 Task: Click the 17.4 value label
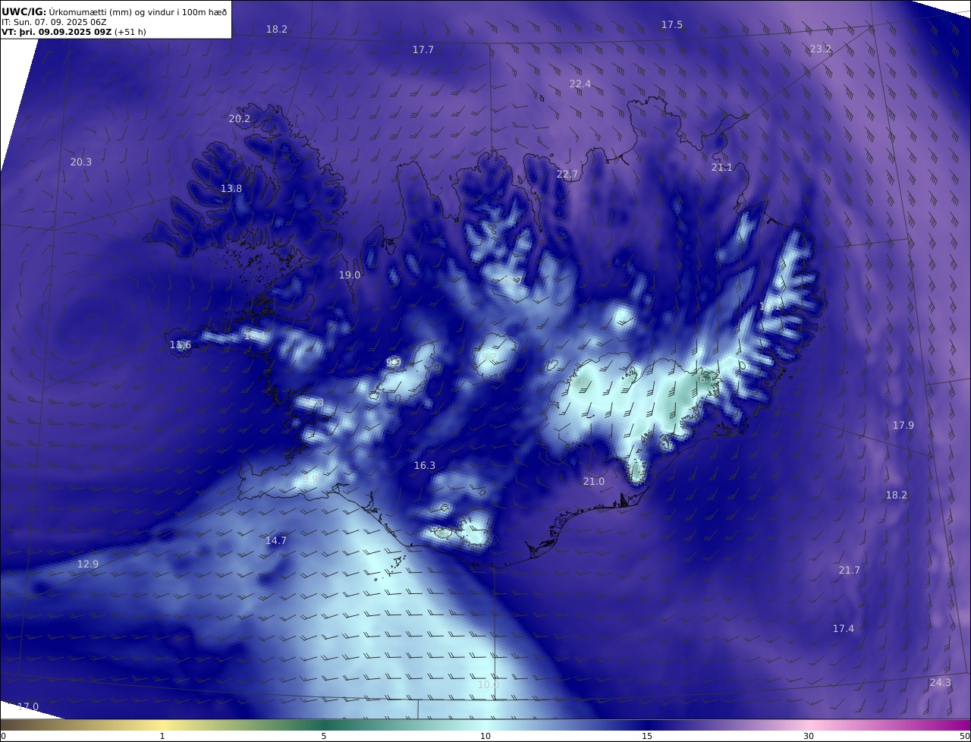[x=844, y=628]
